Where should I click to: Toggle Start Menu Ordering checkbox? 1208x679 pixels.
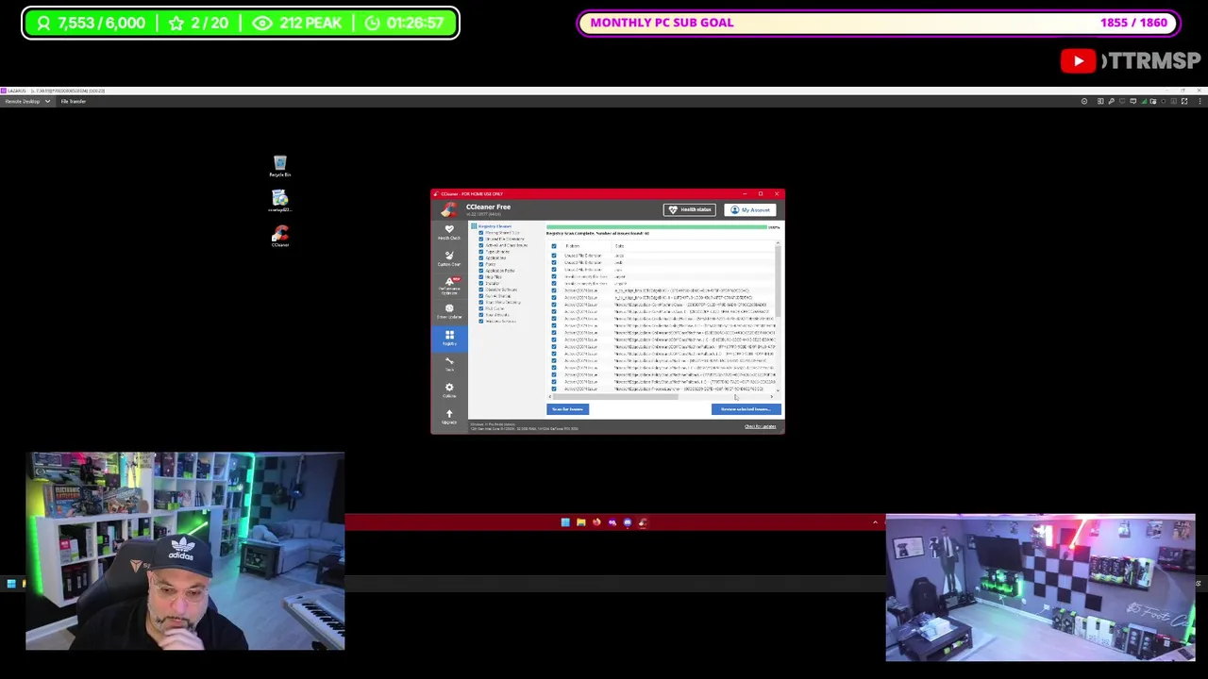click(x=481, y=302)
